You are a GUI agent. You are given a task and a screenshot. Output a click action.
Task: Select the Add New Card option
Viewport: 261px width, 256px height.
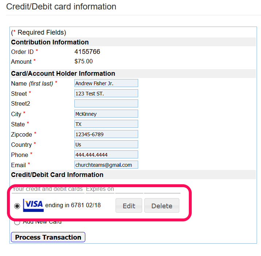17,222
